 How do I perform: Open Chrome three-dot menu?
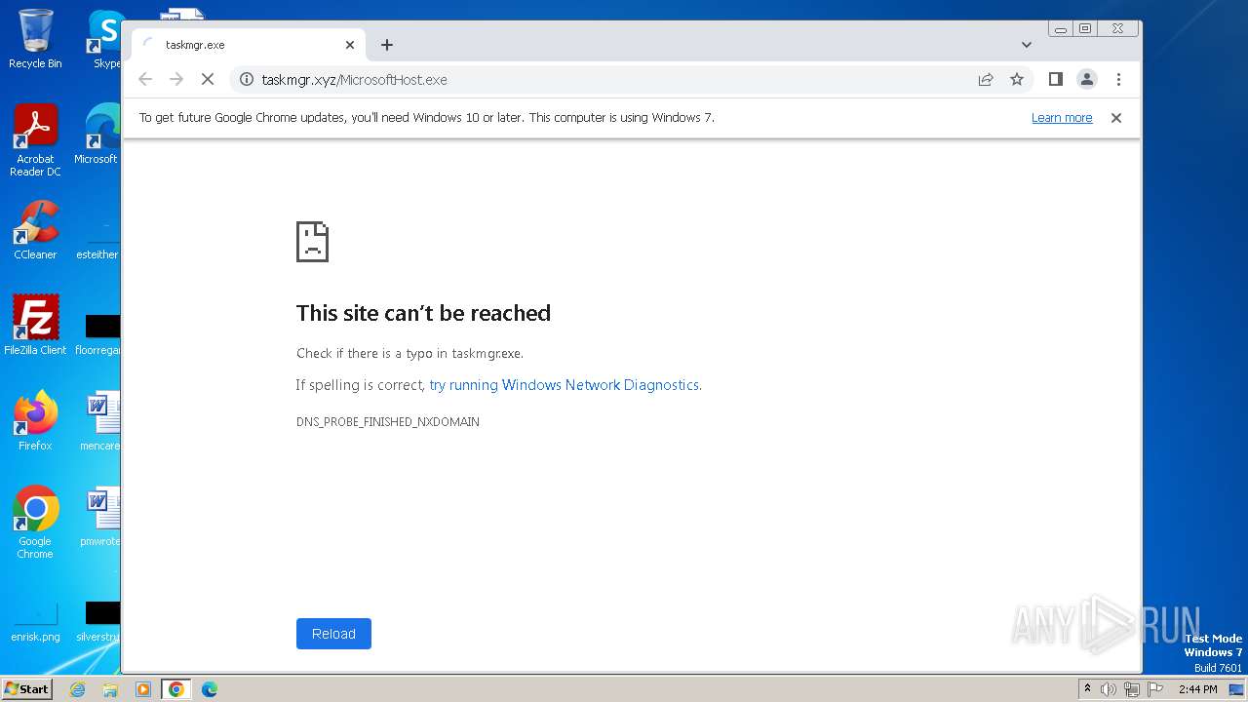tap(1118, 79)
